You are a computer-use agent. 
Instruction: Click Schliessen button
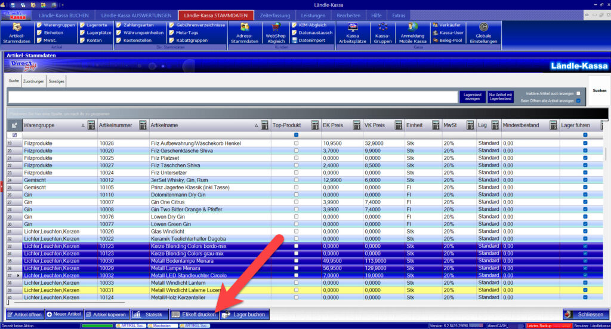586,315
